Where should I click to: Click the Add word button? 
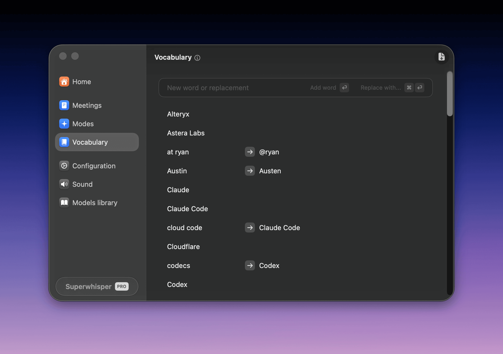(x=329, y=88)
